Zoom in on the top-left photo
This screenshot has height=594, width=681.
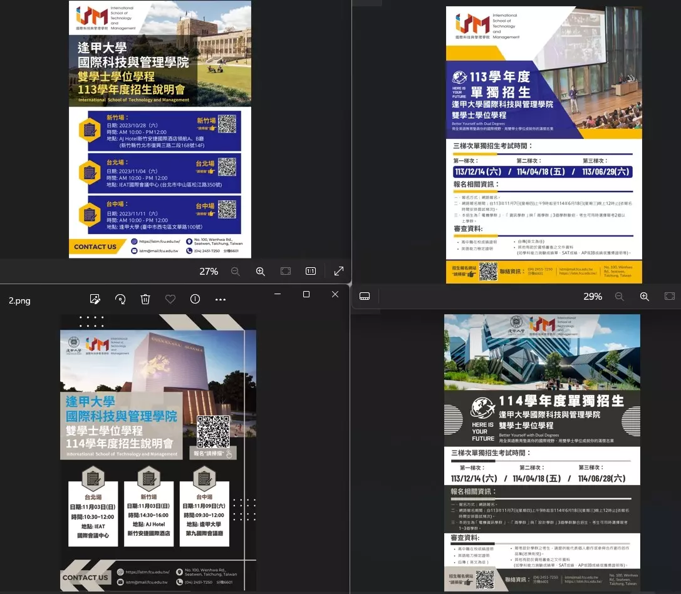coord(260,271)
